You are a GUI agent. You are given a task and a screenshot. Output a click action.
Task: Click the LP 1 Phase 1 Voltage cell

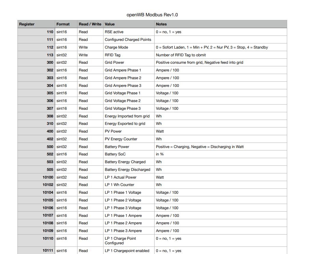pyautogui.click(x=129, y=193)
